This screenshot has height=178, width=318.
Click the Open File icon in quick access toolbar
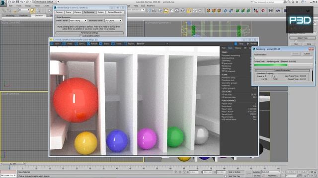(x=13, y=2)
